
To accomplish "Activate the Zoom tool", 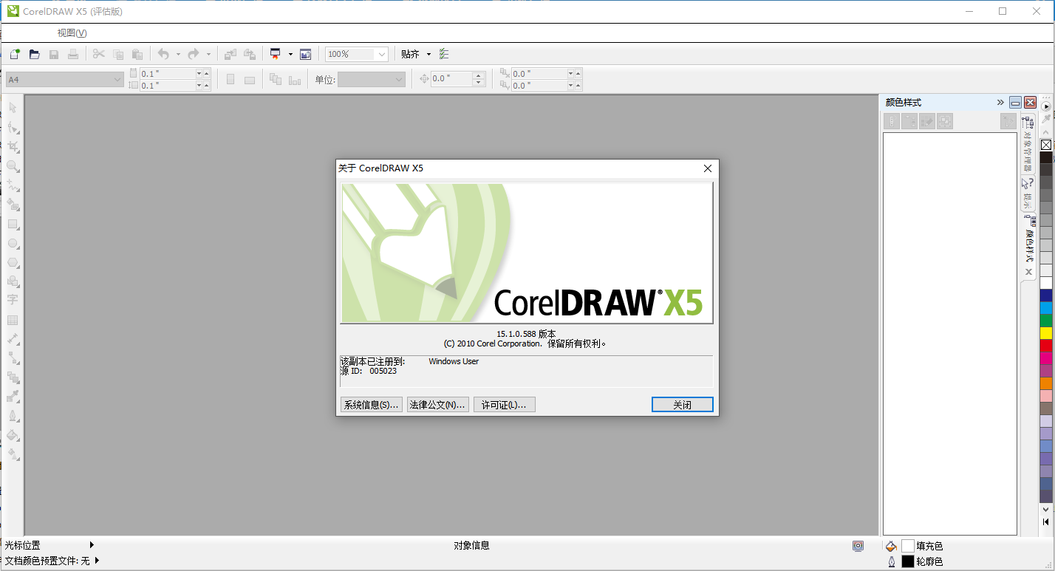I will point(12,166).
